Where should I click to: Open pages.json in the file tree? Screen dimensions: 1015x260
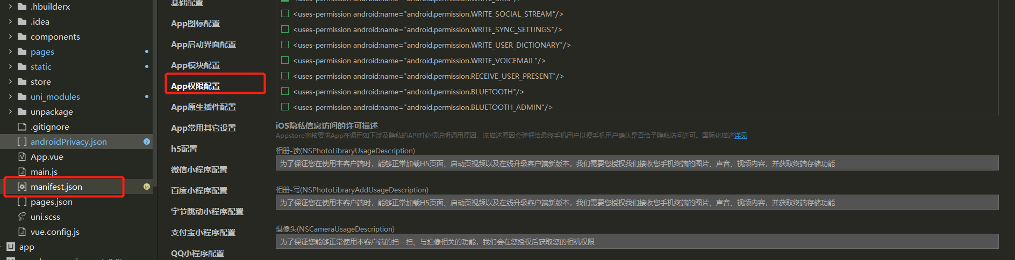coord(52,202)
